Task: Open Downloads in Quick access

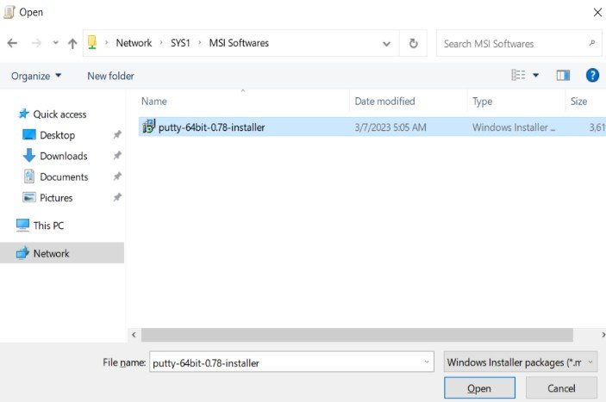Action: point(64,156)
